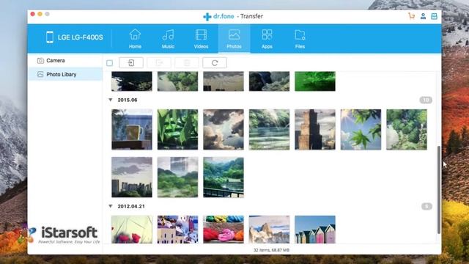469x264 pixels.
Task: Click the LGE LG-F400S phone icon
Action: point(50,37)
